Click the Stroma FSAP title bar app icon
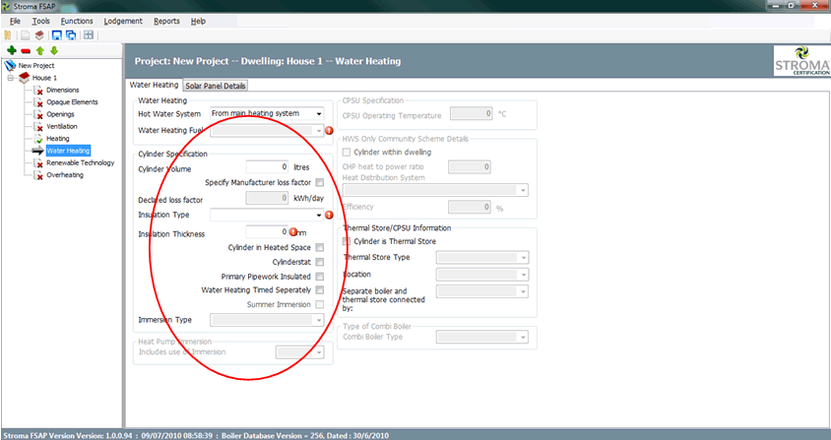The width and height of the screenshot is (831, 440). (x=6, y=6)
